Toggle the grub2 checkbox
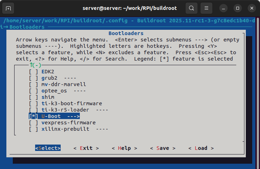This screenshot has height=169, width=260. tap(33, 78)
